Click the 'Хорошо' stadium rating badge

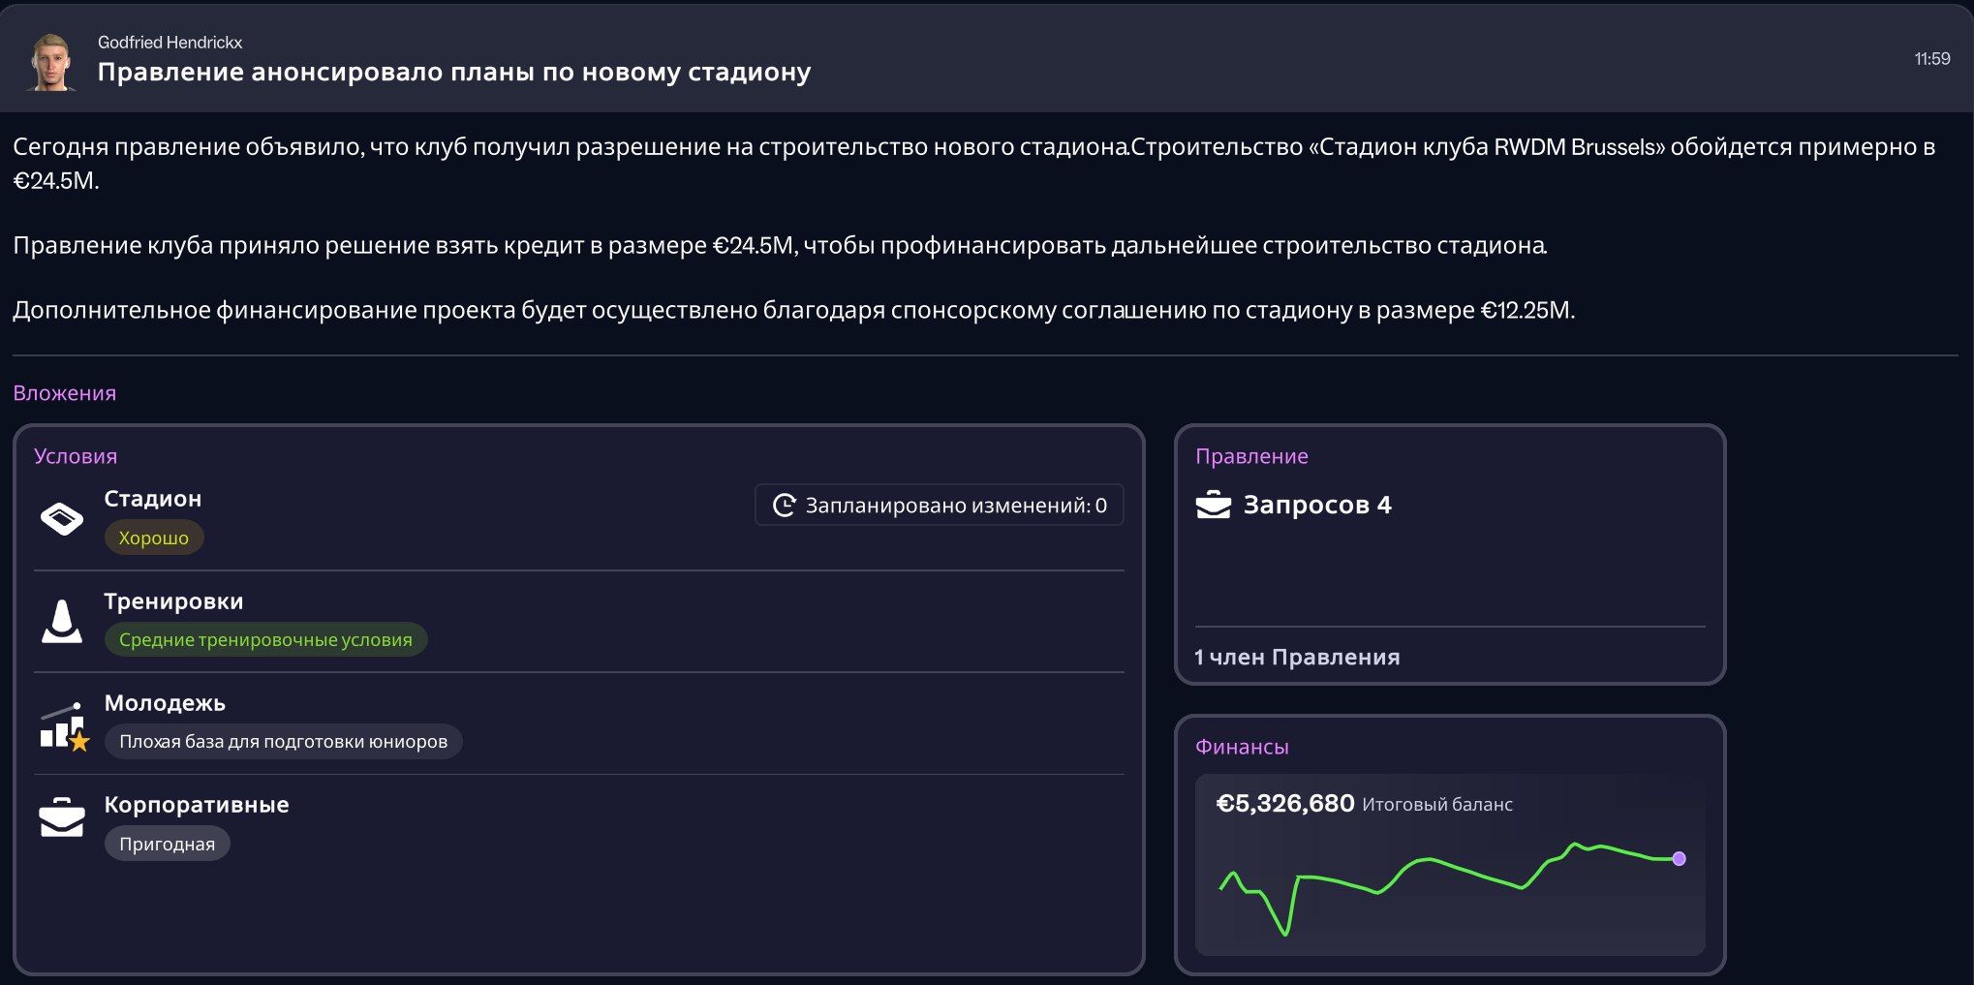click(x=154, y=538)
